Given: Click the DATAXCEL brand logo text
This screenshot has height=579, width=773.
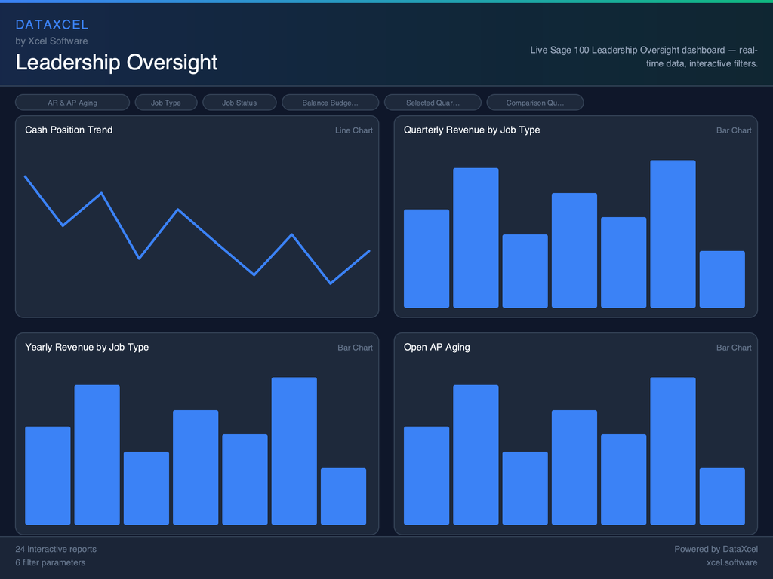Looking at the screenshot, I should click(52, 25).
